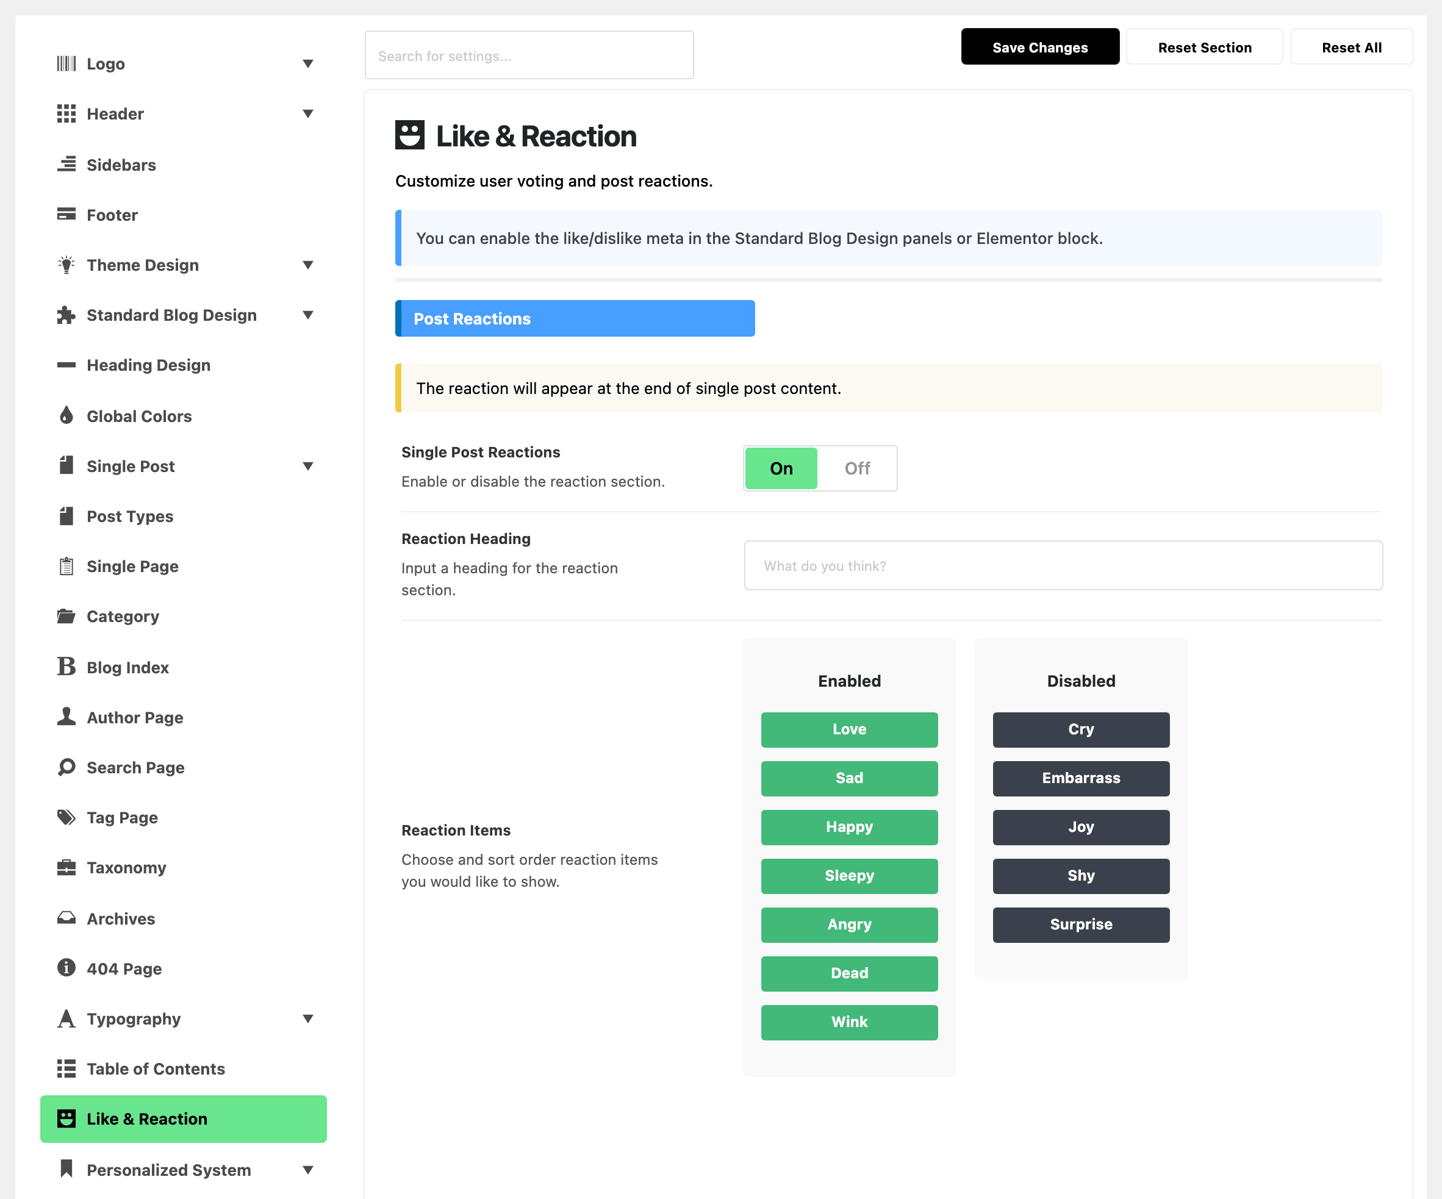Click the Category folder icon
The image size is (1442, 1199).
[x=66, y=616]
